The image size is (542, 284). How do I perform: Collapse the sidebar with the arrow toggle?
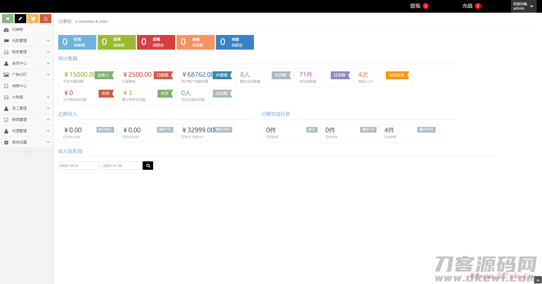(27, 152)
